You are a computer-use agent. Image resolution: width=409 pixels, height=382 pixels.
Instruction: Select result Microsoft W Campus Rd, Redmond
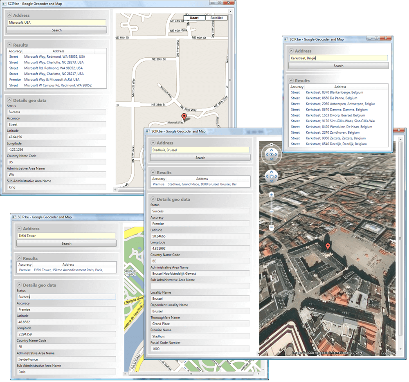56,85
